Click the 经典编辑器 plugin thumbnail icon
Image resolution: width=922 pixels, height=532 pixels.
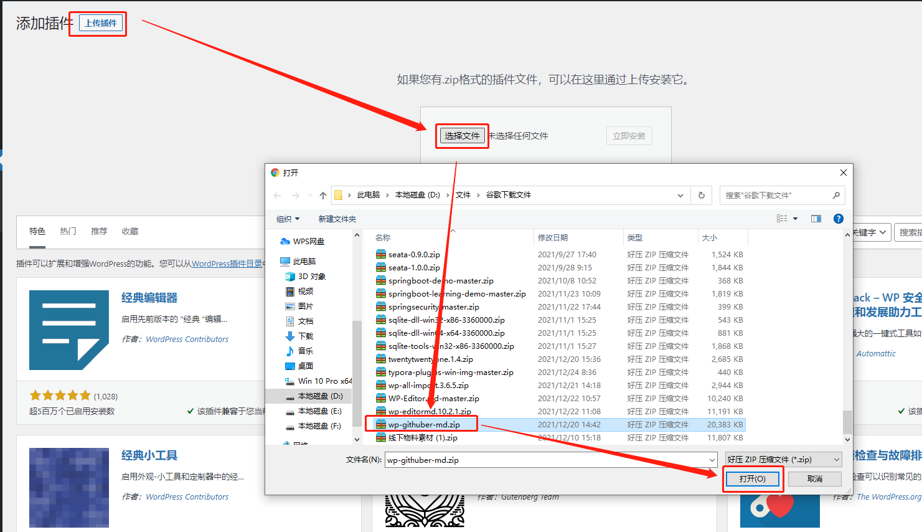(69, 330)
